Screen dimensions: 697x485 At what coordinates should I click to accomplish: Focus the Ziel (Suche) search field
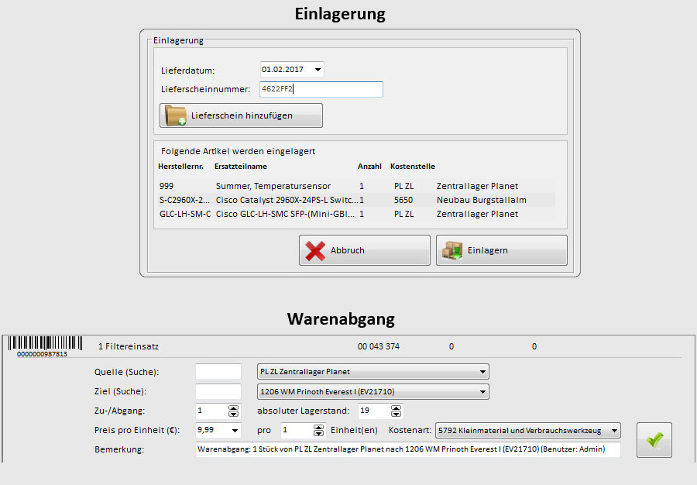[x=218, y=391]
